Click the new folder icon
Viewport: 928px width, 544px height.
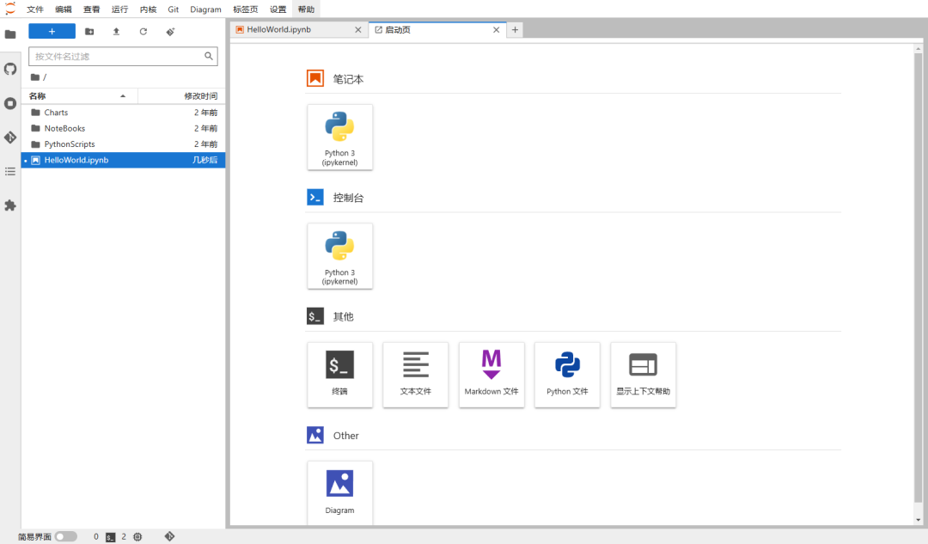89,32
